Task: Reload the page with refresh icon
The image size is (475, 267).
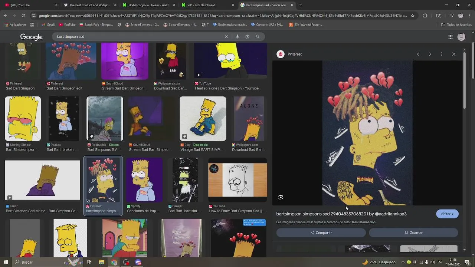Action: (23, 16)
